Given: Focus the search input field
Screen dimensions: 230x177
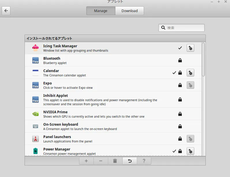Looking at the screenshot, I should [x=182, y=28].
